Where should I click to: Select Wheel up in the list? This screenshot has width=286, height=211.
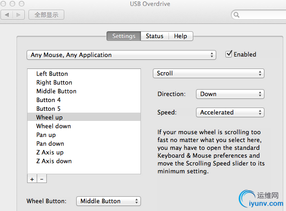coord(84,117)
